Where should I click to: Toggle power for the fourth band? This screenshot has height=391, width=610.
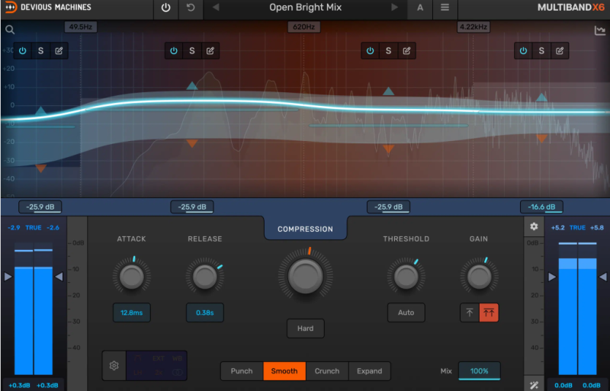coord(523,51)
